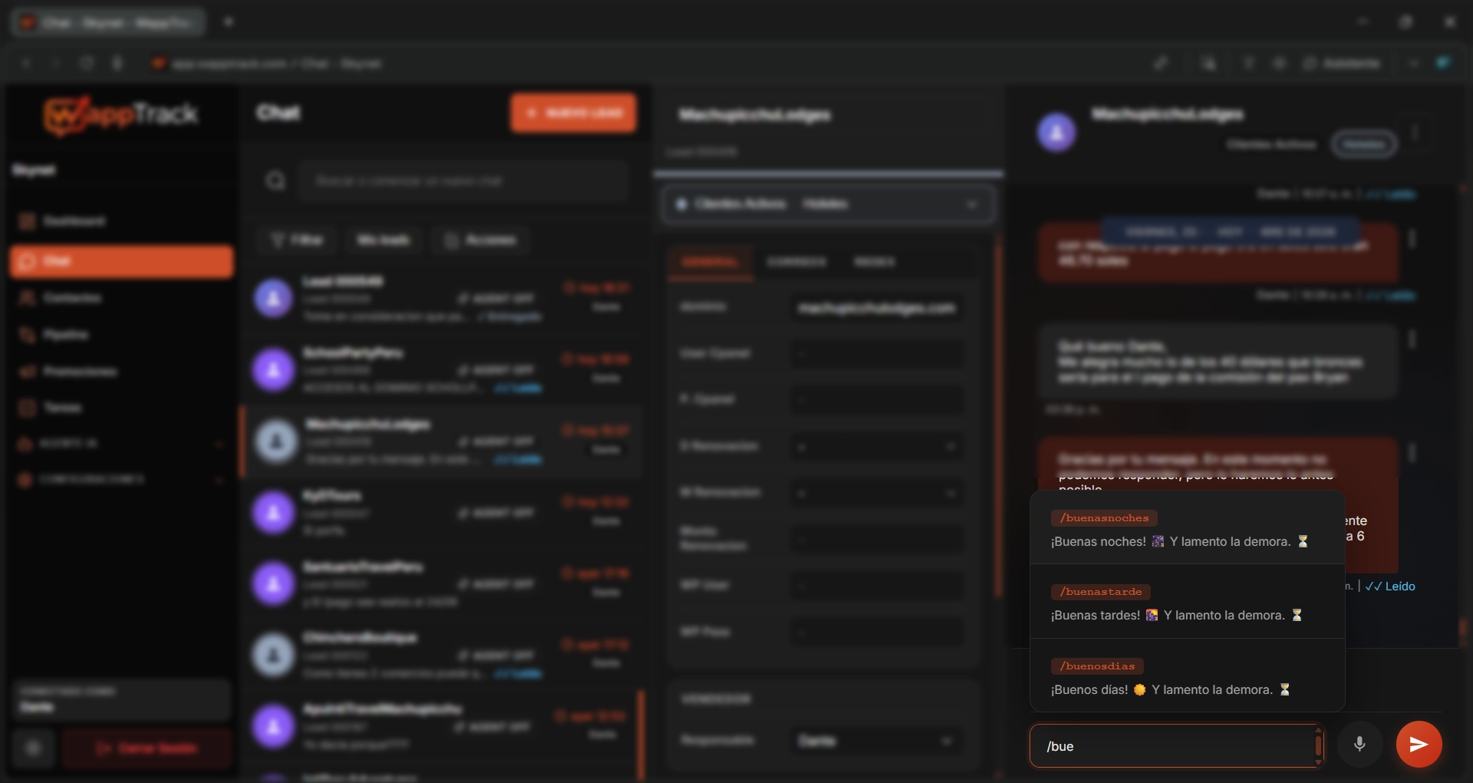
Task: Switch to the REDES tab
Action: [x=874, y=262]
